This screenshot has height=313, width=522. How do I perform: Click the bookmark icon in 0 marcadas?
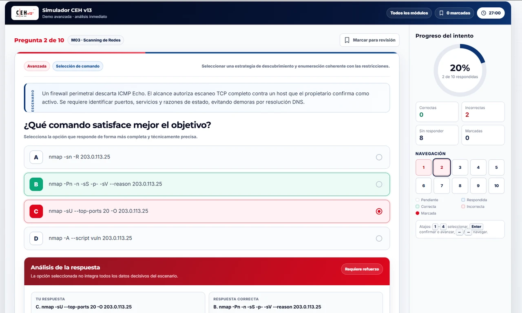pos(441,13)
